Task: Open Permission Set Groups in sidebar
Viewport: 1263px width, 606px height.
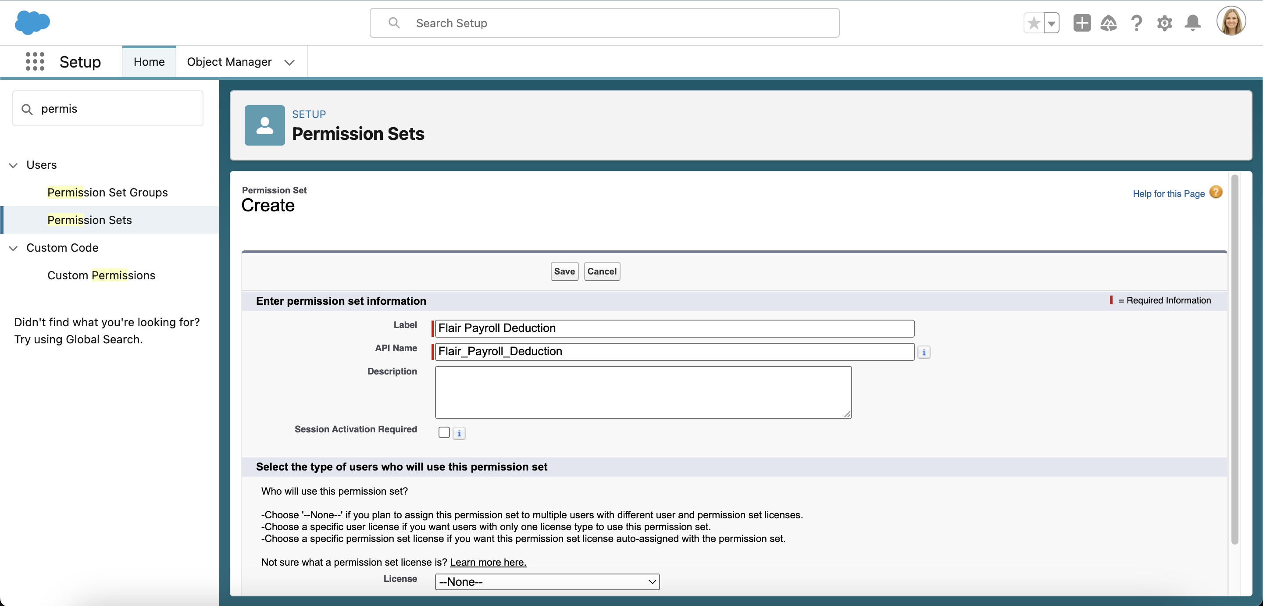Action: point(107,192)
